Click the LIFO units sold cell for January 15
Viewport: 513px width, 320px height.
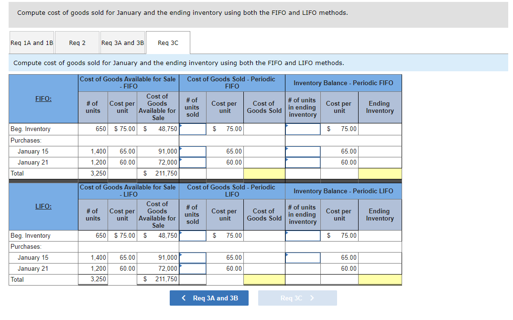192,257
